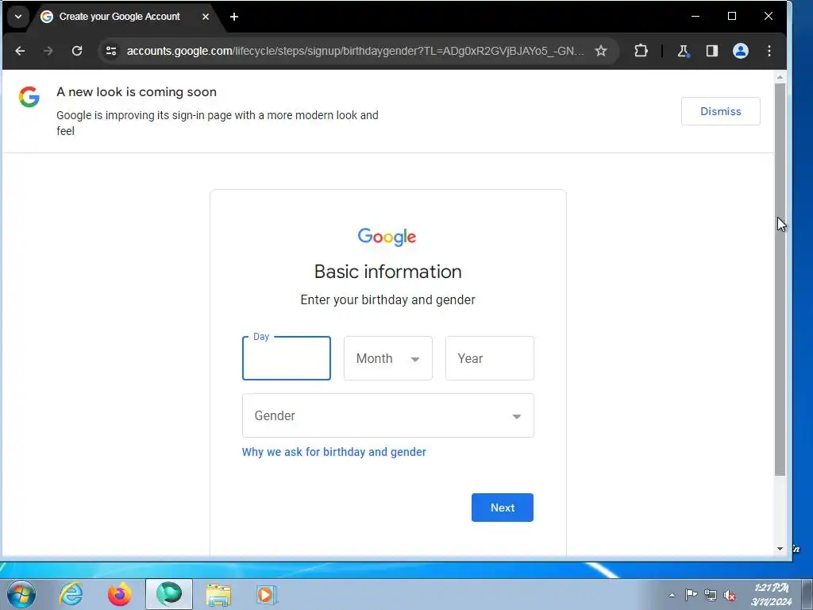This screenshot has width=813, height=610.
Task: Launch Firefox from the taskbar
Action: coord(120,594)
